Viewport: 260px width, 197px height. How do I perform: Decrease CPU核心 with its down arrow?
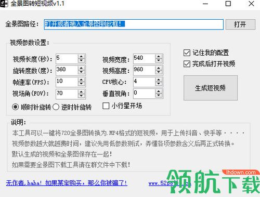click(x=159, y=84)
